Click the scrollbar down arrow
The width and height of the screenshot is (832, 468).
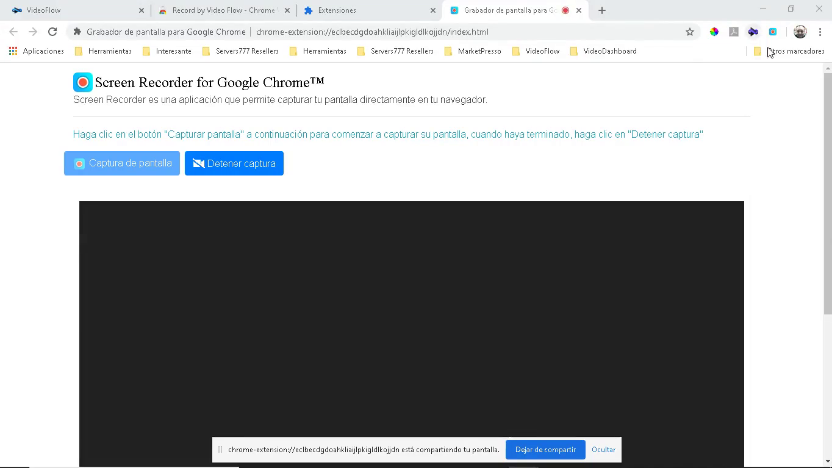point(828,461)
